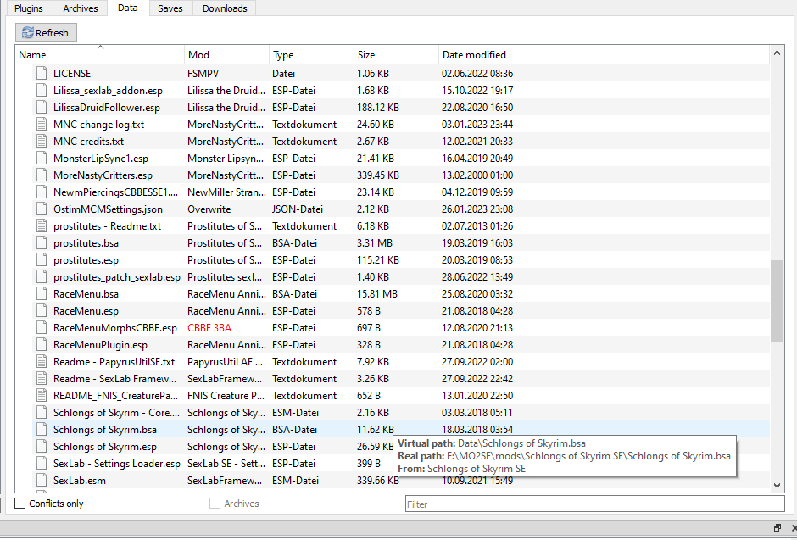Click the RaceMenu.bsa file icon
The height and width of the screenshot is (540, 797).
pos(42,293)
